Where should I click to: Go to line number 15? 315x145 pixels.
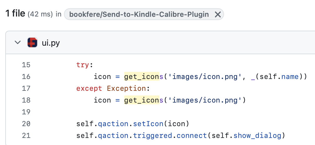point(26,65)
